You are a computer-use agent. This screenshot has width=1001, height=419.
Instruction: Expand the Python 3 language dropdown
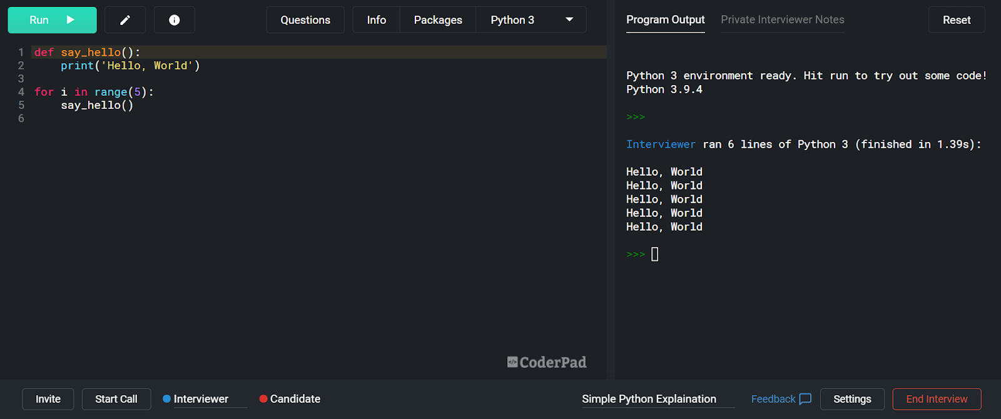pyautogui.click(x=531, y=20)
